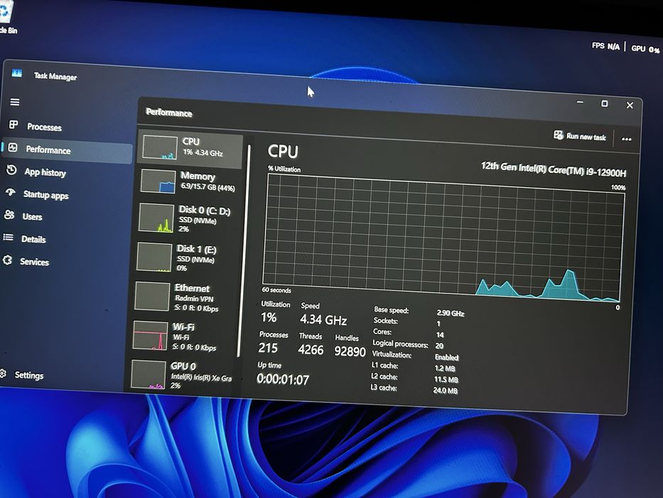Viewport: 663px width, 498px height.
Task: Select the GPU 0 entry label
Action: pos(183,366)
